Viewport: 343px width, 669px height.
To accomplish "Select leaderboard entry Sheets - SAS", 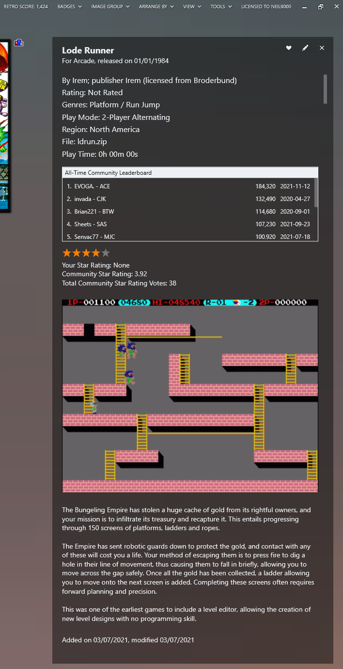I will (188, 224).
